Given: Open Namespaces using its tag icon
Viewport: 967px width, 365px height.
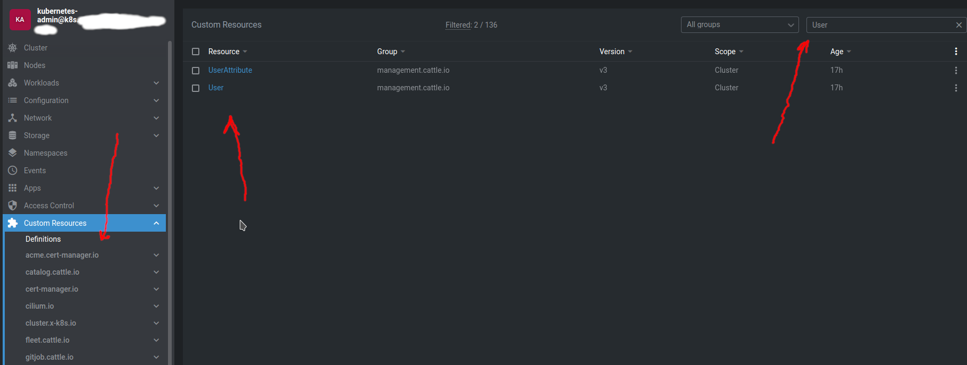Looking at the screenshot, I should [13, 152].
